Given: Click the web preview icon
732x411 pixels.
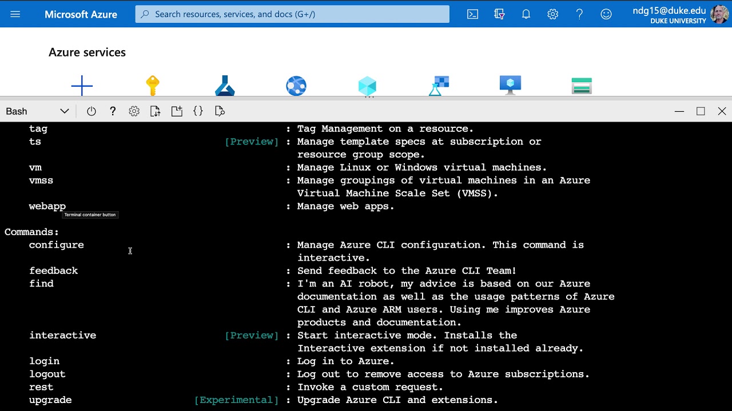Looking at the screenshot, I should tap(220, 111).
